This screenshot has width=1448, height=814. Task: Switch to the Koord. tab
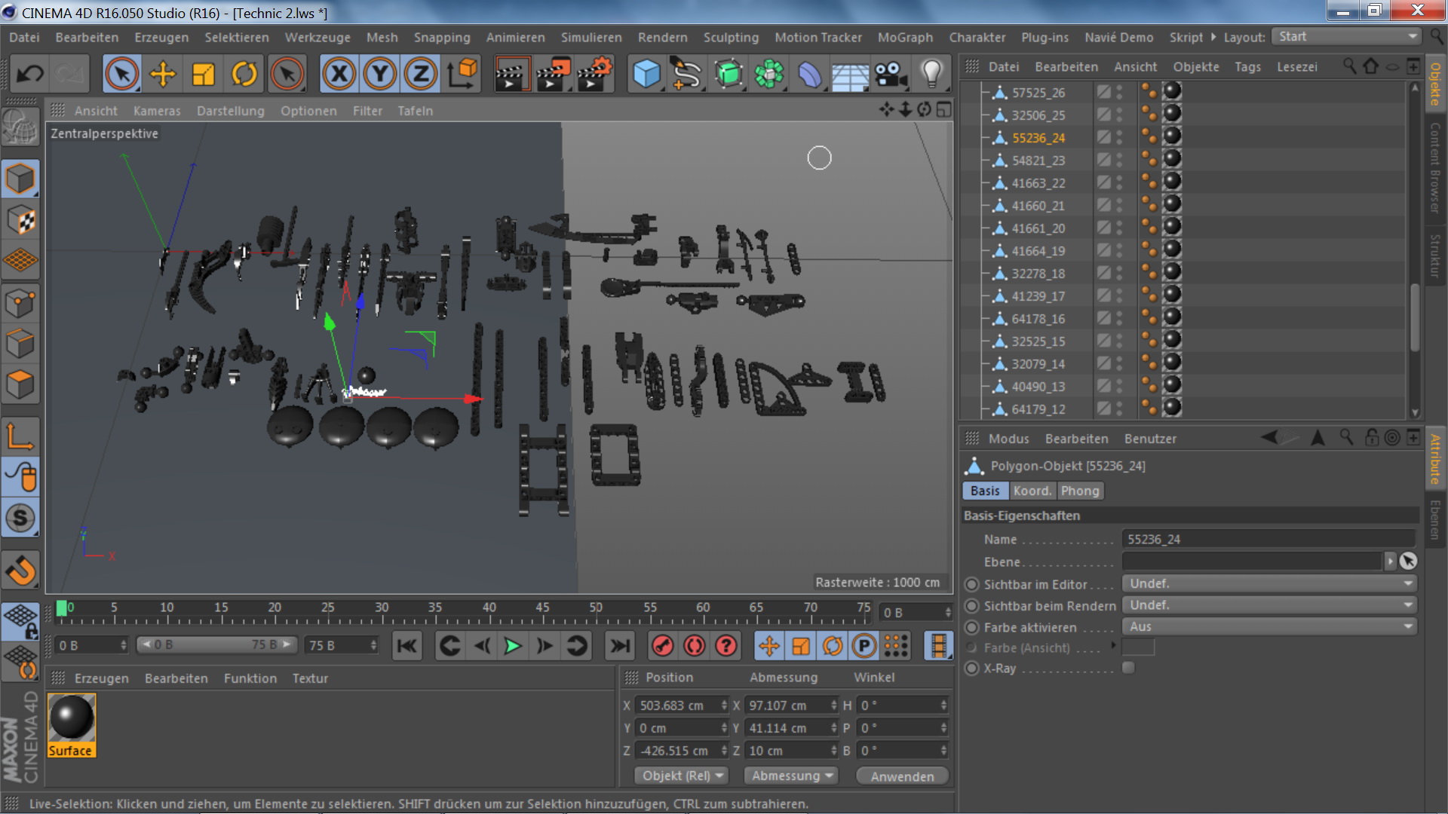[1032, 491]
